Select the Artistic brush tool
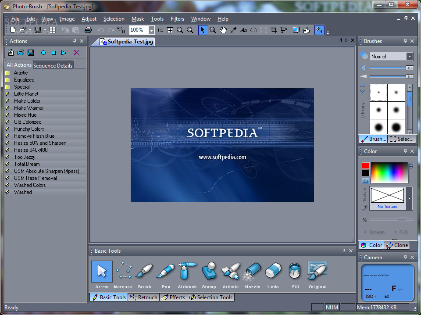The image size is (421, 315). 230,275
